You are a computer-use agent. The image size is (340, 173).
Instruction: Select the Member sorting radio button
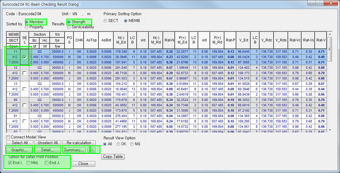(x=27, y=22)
